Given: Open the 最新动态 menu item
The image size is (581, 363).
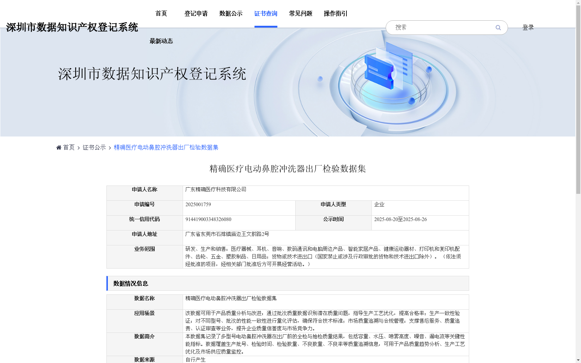Looking at the screenshot, I should pos(161,41).
